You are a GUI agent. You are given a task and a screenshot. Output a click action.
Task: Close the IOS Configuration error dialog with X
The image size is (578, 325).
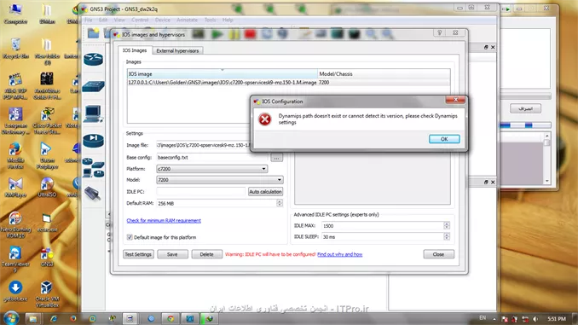455,100
